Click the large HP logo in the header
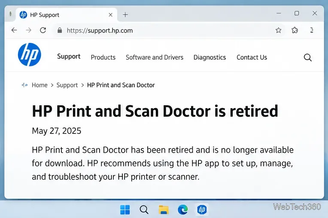The height and width of the screenshot is (218, 328). pyautogui.click(x=30, y=54)
